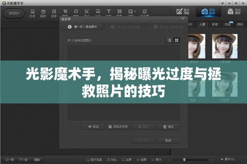This screenshot has height=164, width=247.
Task: Switch batch list to thumbnail grid view
Action: tap(177, 40)
